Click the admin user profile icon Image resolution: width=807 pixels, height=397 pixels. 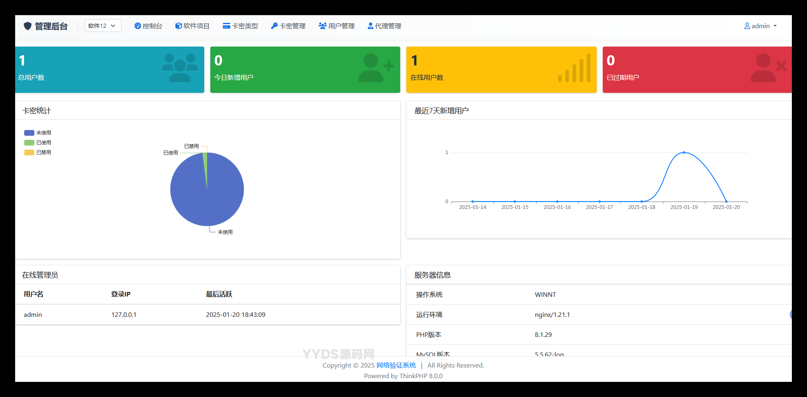click(747, 26)
